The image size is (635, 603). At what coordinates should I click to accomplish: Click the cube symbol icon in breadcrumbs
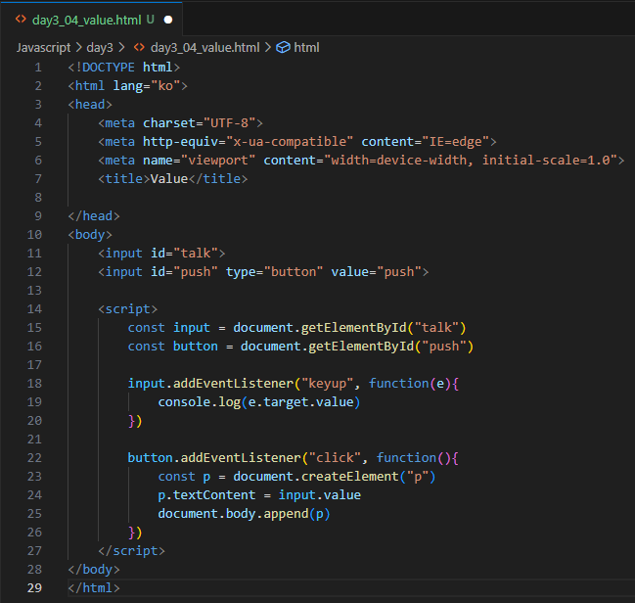click(x=283, y=47)
